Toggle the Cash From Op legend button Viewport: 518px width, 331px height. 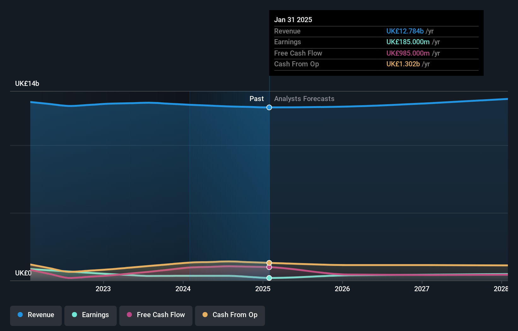coord(230,316)
